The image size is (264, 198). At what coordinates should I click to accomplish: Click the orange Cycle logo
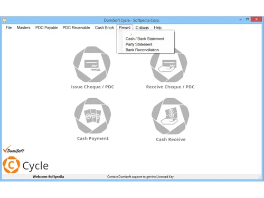11,165
